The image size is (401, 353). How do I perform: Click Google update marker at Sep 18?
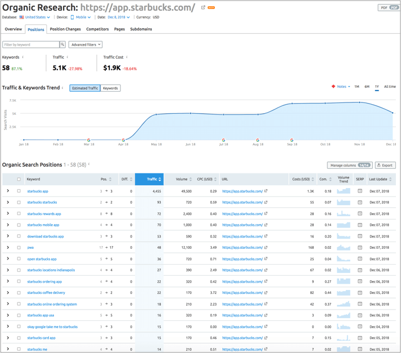pos(292,140)
